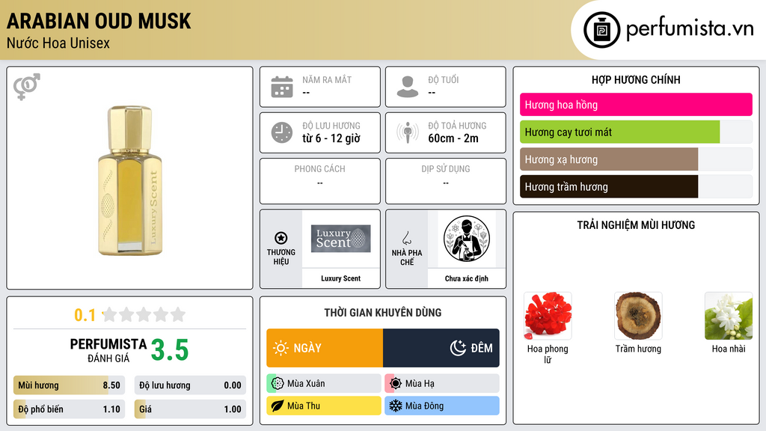Click the 'từ 6 - 12 giờ' longevity value
The width and height of the screenshot is (766, 431).
point(331,138)
